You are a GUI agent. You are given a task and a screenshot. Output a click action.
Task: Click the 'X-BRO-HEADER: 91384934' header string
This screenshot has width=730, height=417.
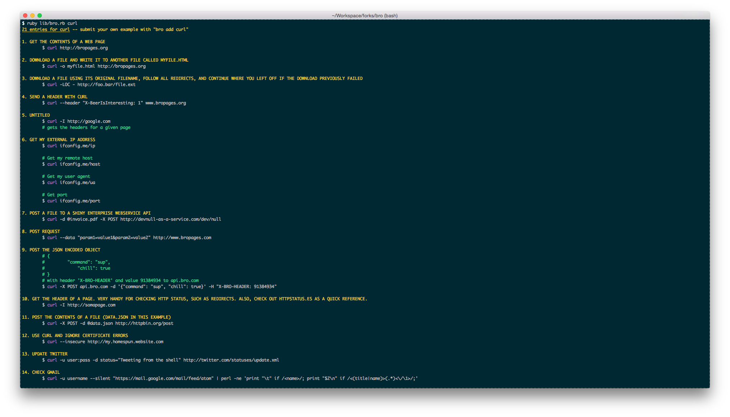pyautogui.click(x=246, y=287)
